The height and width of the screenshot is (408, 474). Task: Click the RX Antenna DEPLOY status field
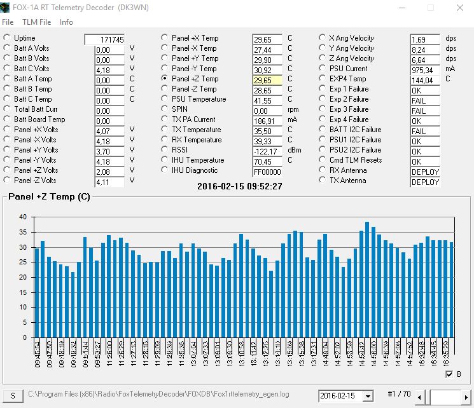pos(425,172)
